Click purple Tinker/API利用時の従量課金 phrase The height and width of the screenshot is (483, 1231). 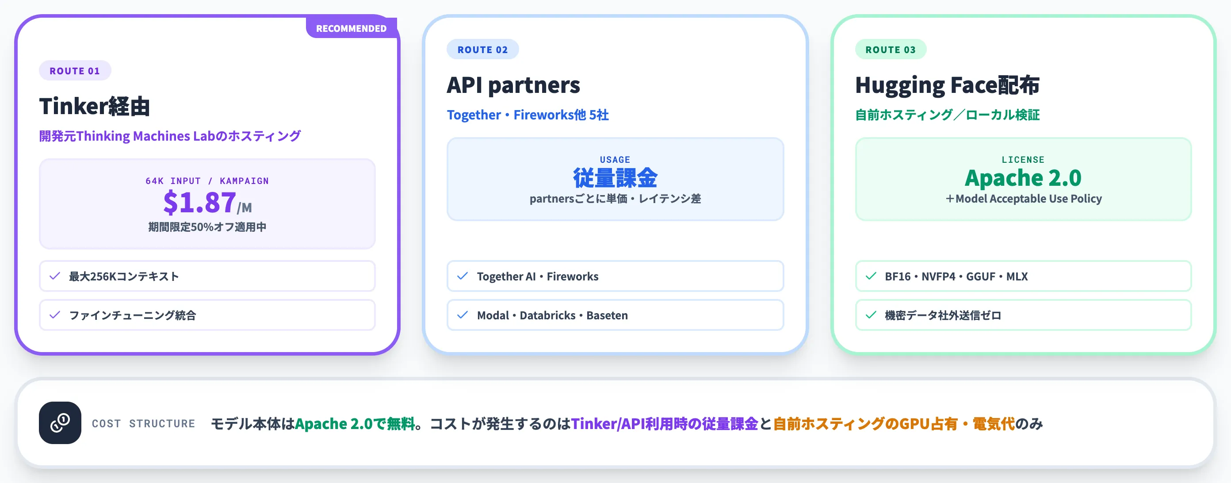(665, 424)
